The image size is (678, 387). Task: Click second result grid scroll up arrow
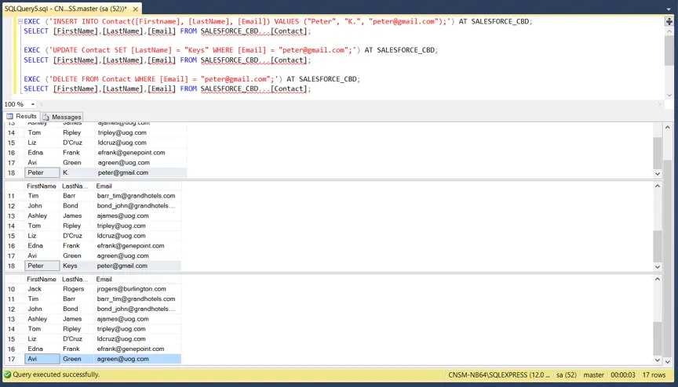coord(658,186)
